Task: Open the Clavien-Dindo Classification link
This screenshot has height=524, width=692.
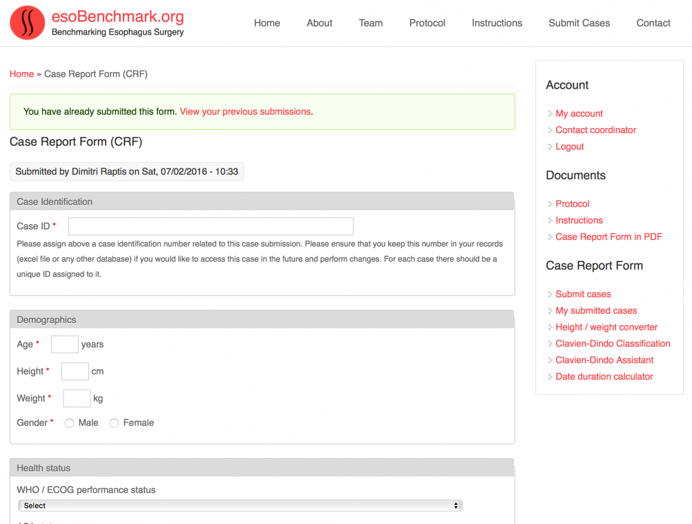Action: [x=612, y=343]
